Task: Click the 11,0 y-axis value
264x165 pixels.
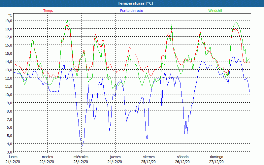Action: tap(9, 86)
